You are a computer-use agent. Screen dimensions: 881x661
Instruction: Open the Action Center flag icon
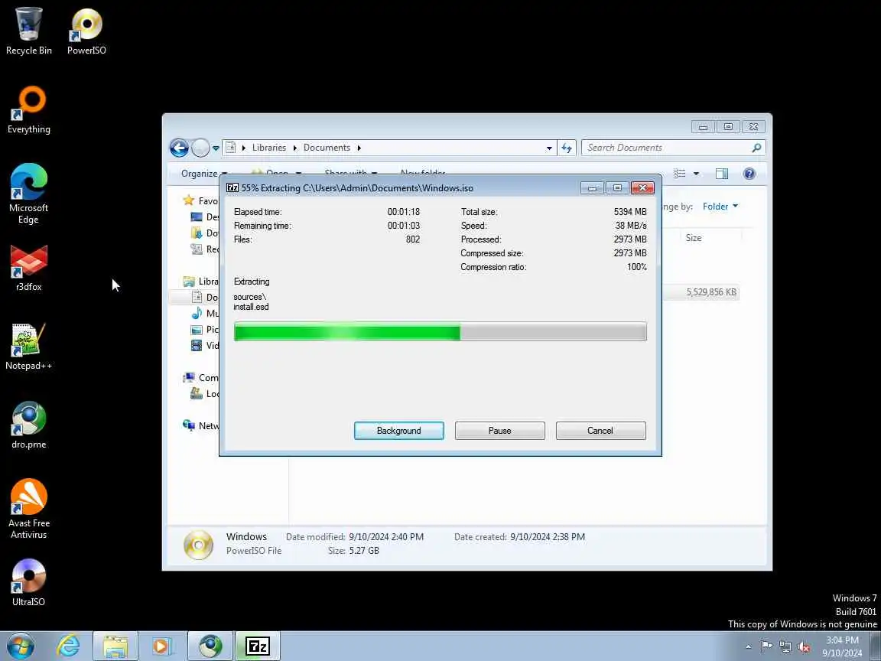pos(766,647)
